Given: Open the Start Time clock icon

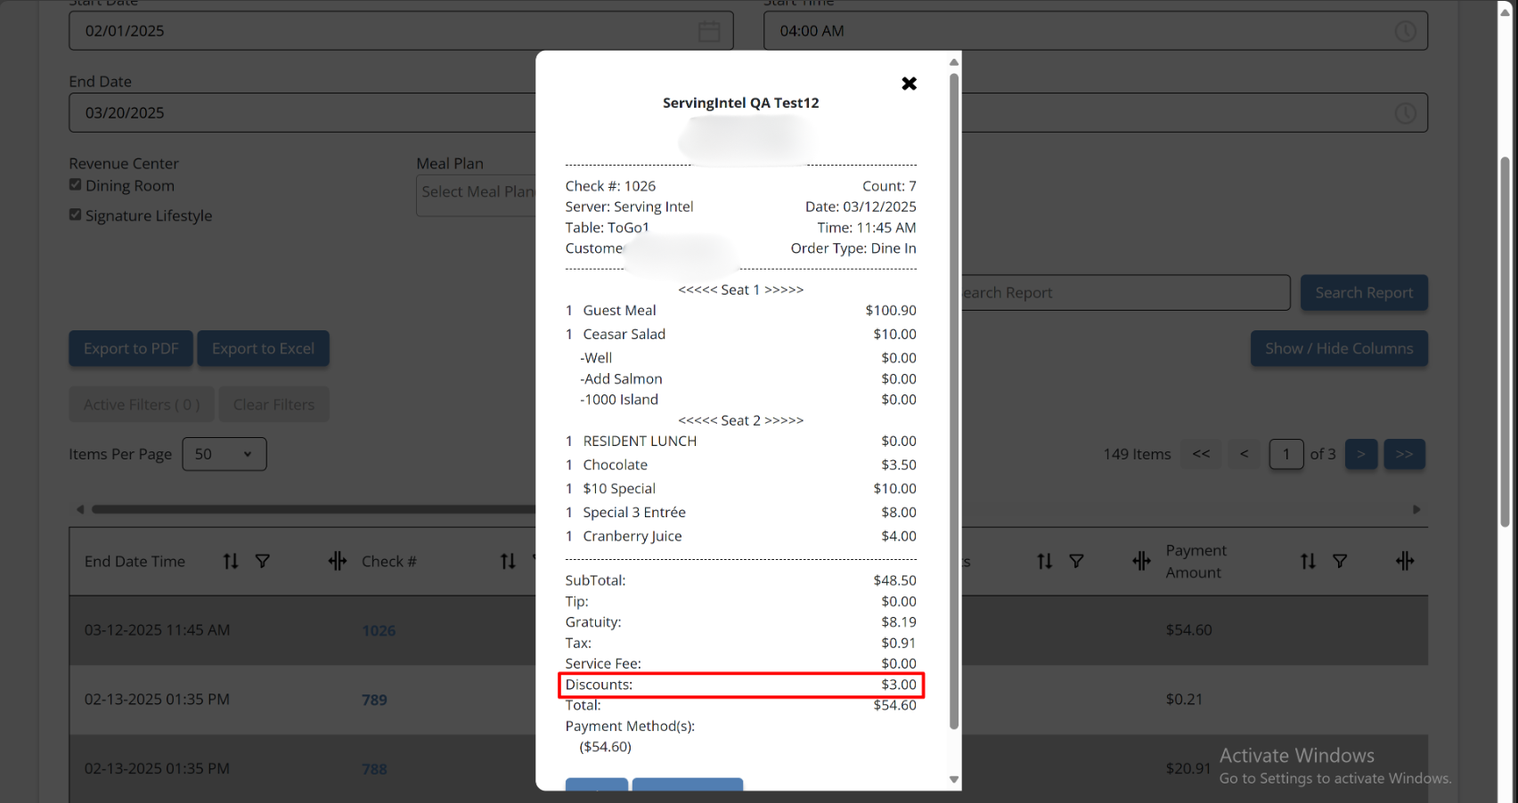Looking at the screenshot, I should coord(1405,31).
